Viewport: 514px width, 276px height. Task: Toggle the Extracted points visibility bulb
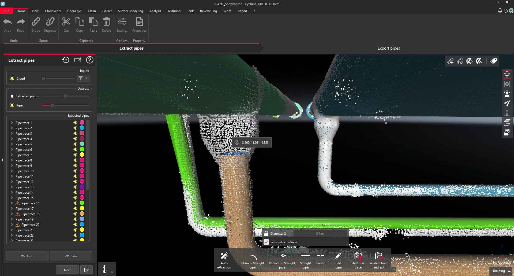point(12,96)
